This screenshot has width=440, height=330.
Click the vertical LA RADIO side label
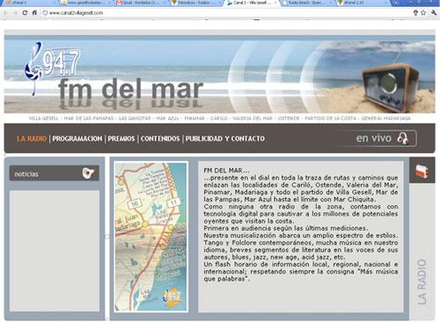click(422, 282)
